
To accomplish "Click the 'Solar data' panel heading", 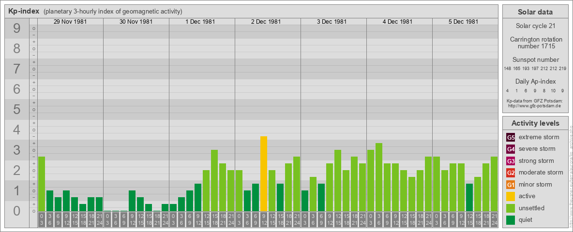I will 535,12.
